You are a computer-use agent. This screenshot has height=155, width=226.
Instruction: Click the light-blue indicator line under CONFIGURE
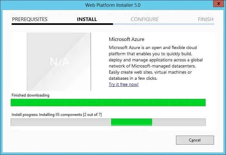tap(164, 24)
